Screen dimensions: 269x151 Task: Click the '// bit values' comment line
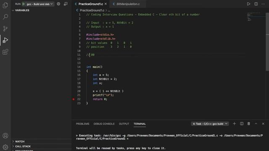pos(109,43)
